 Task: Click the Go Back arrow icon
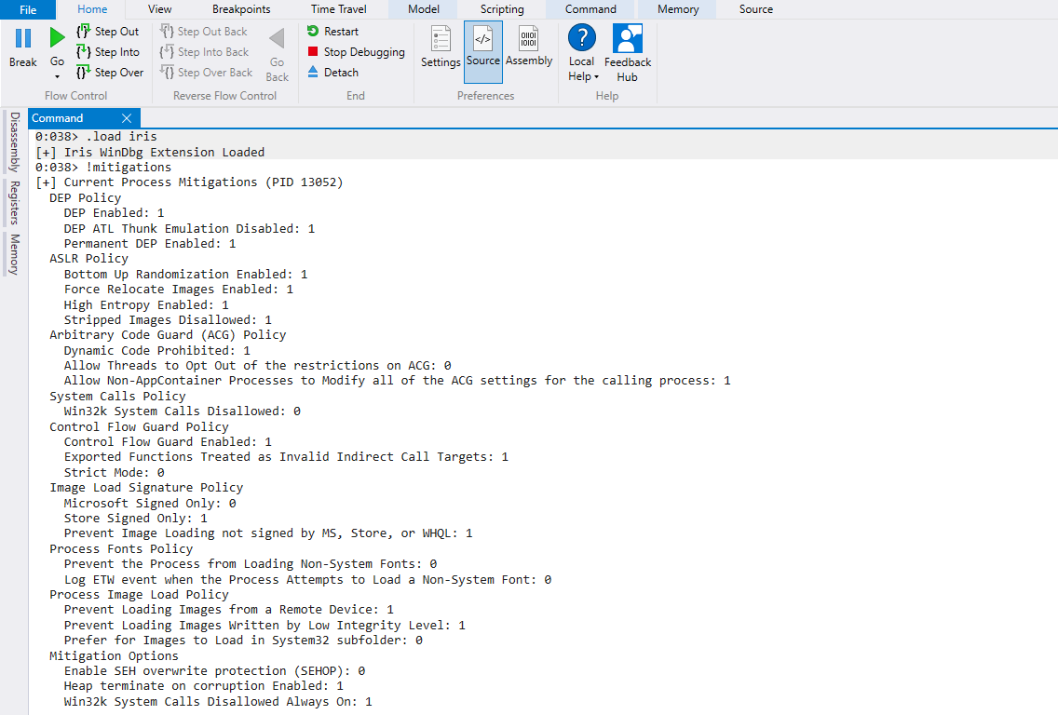coord(277,38)
